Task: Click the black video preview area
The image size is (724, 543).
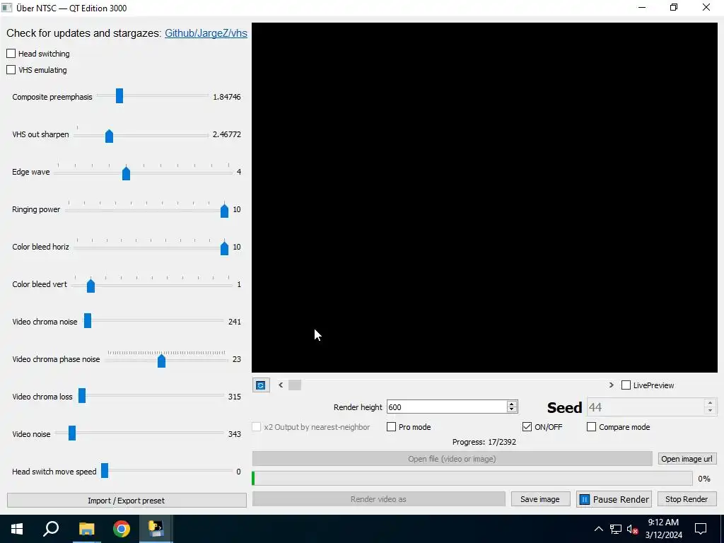Action: 484,198
